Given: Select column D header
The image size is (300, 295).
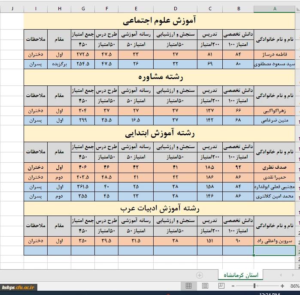Looking at the screenshot, I should click(x=176, y=9).
